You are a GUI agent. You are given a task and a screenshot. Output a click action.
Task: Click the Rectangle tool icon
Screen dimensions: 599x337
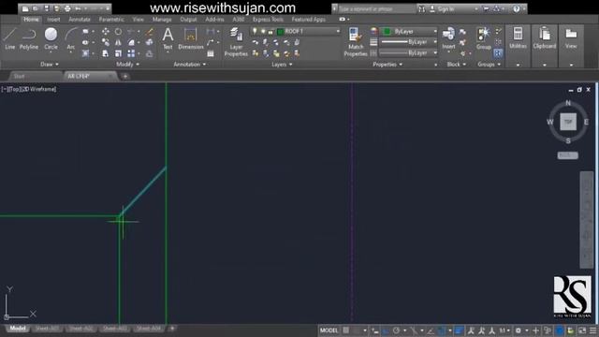[85, 31]
